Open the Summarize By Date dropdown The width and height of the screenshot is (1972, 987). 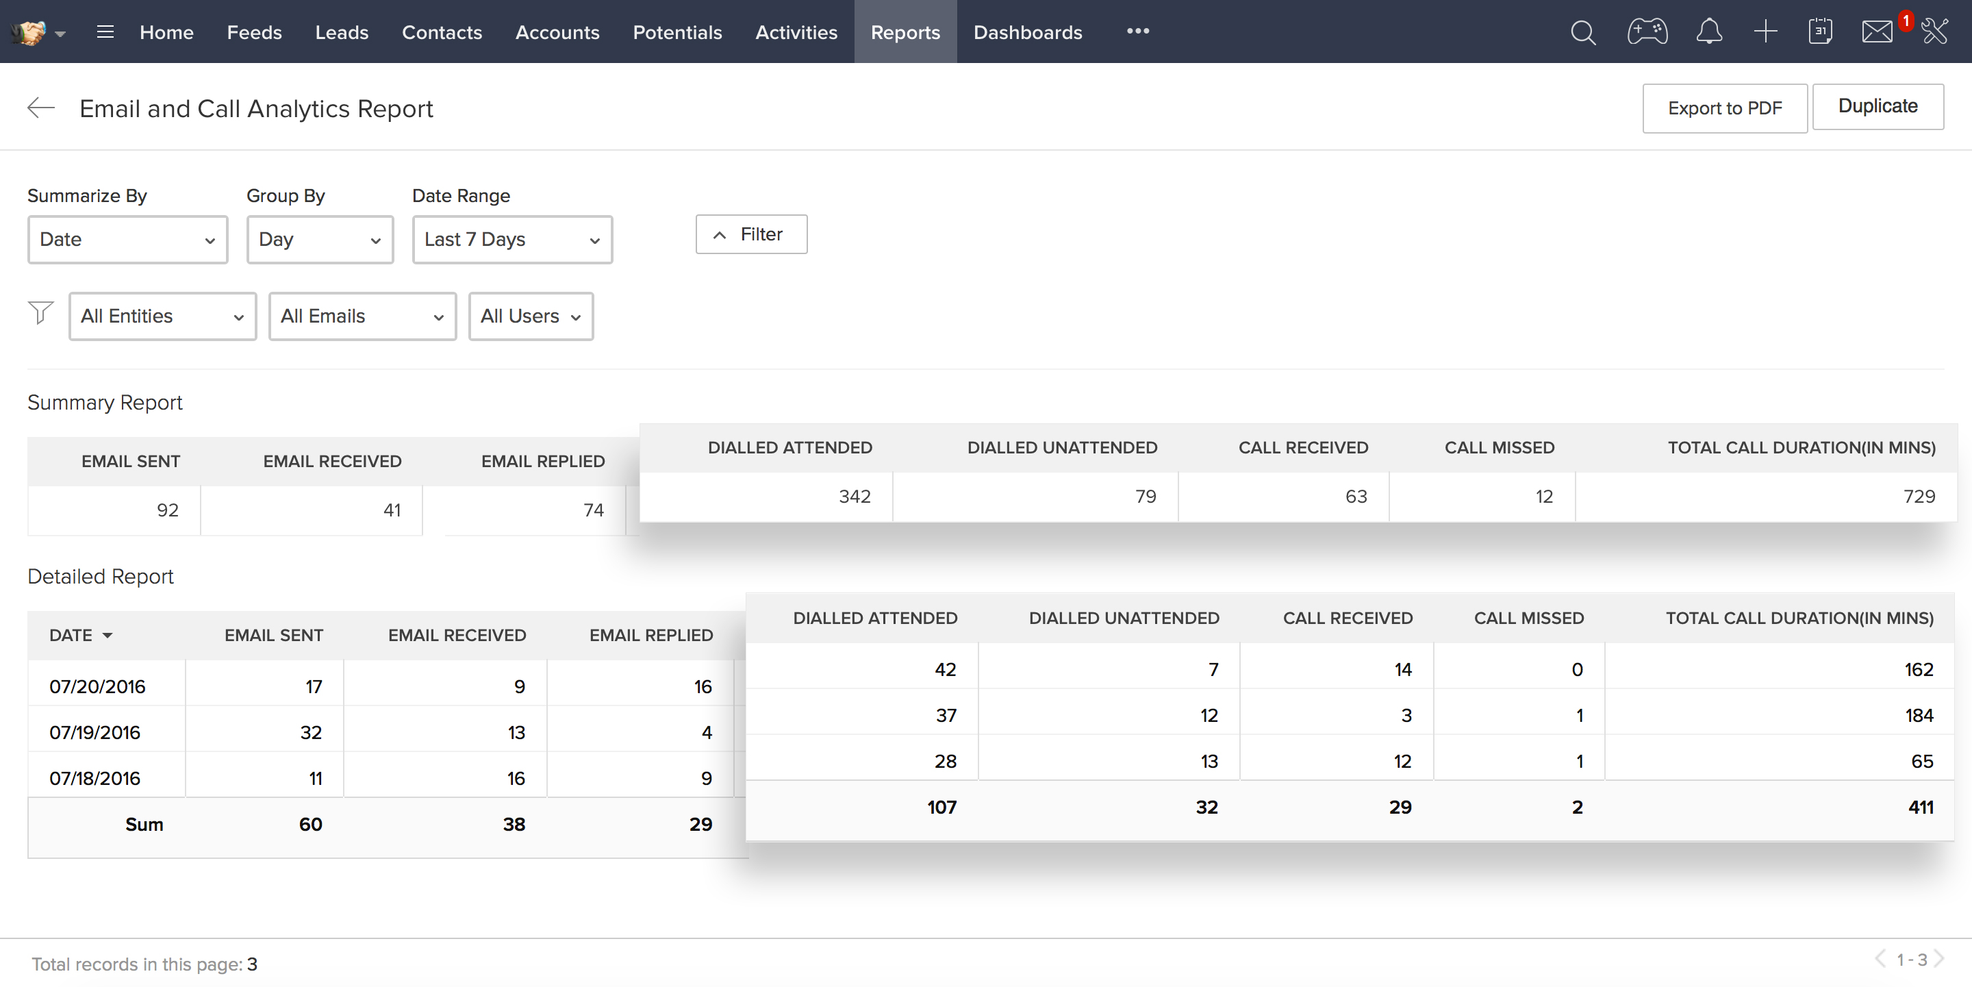coord(127,240)
